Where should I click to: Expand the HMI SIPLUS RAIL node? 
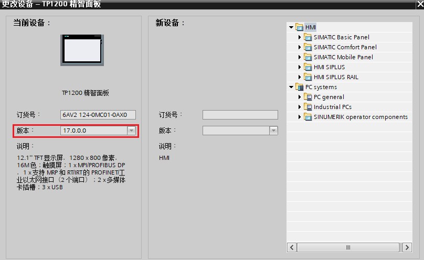pos(300,77)
